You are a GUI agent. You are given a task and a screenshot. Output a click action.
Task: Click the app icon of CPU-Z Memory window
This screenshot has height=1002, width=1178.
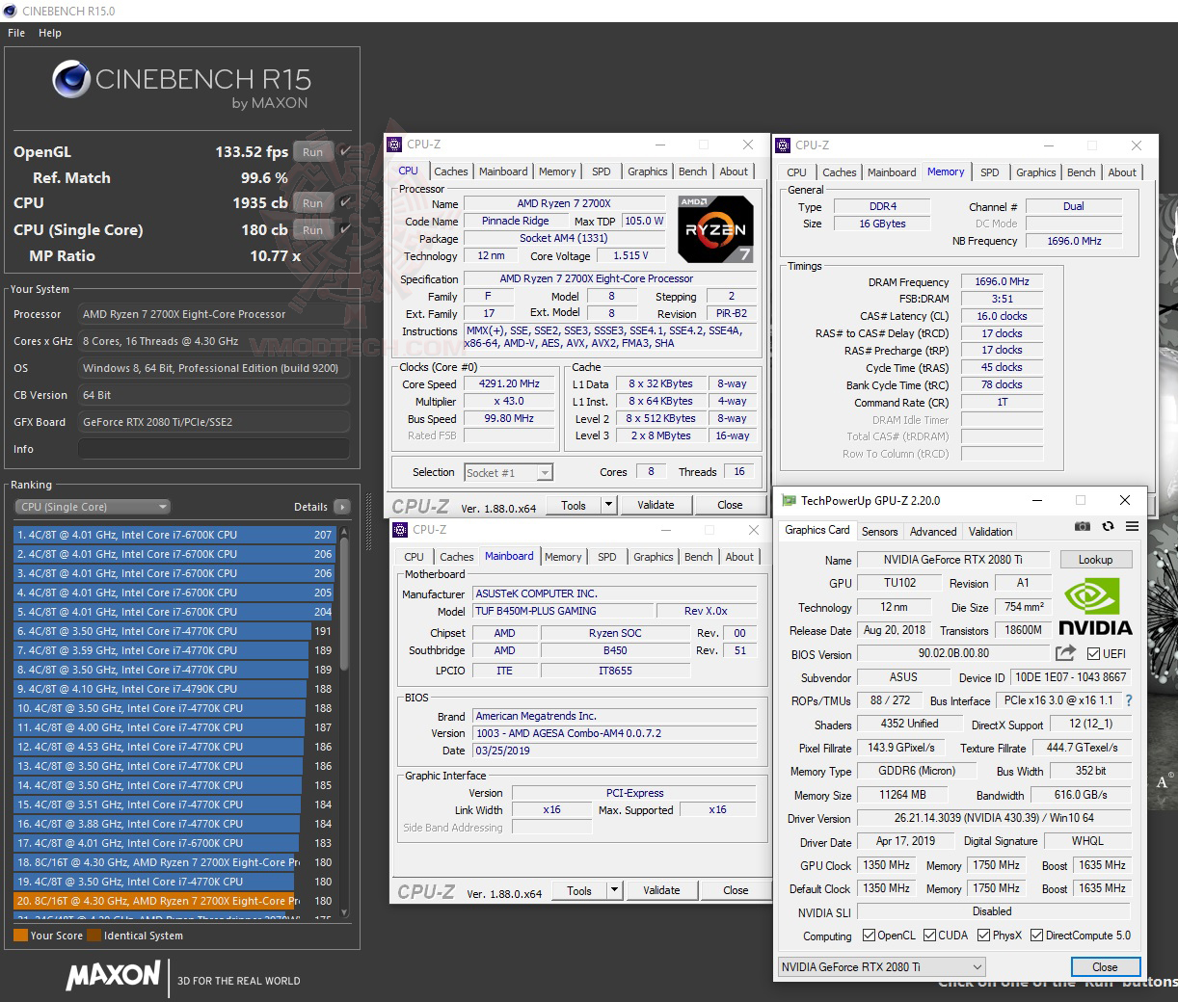783,145
